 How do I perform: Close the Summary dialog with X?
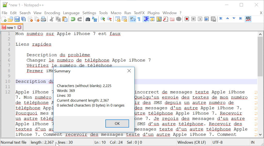pos(129,71)
